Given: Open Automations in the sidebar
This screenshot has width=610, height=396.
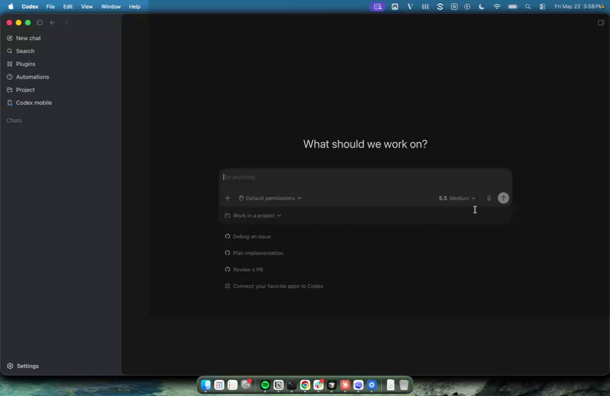Looking at the screenshot, I should [x=28, y=76].
